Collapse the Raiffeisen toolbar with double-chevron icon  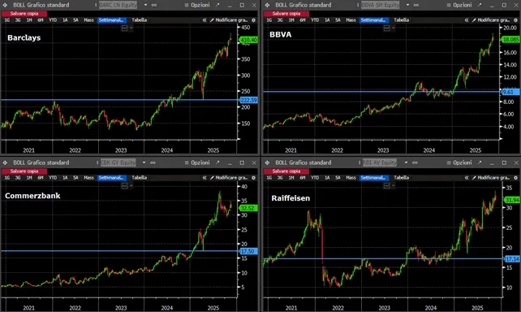coord(467,178)
